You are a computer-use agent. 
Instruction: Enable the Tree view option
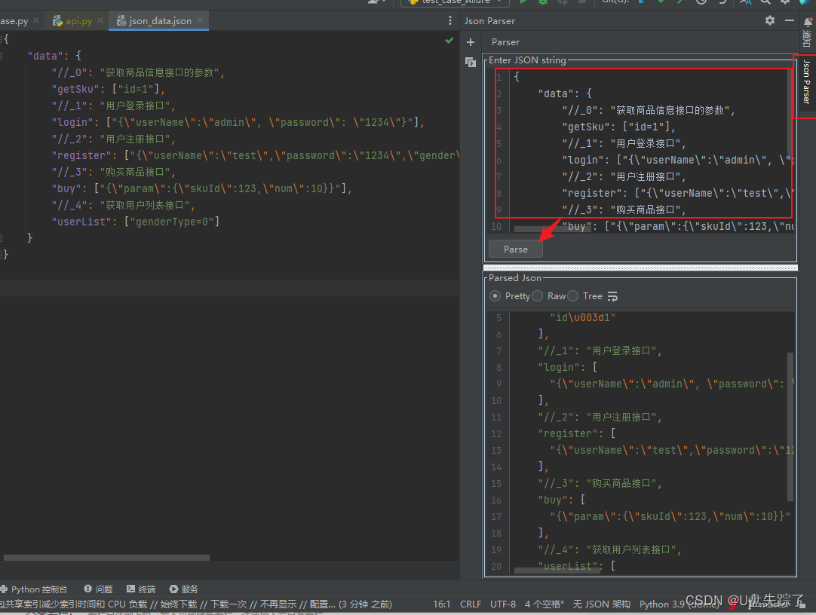(x=572, y=295)
